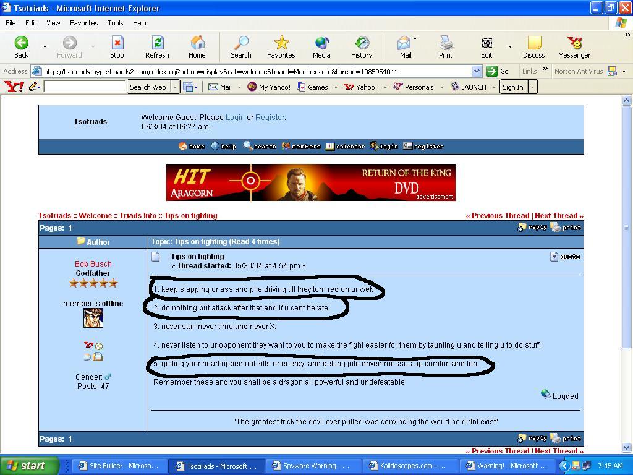Open Favorites star icon in toolbar
The width and height of the screenshot is (633, 475).
(281, 47)
